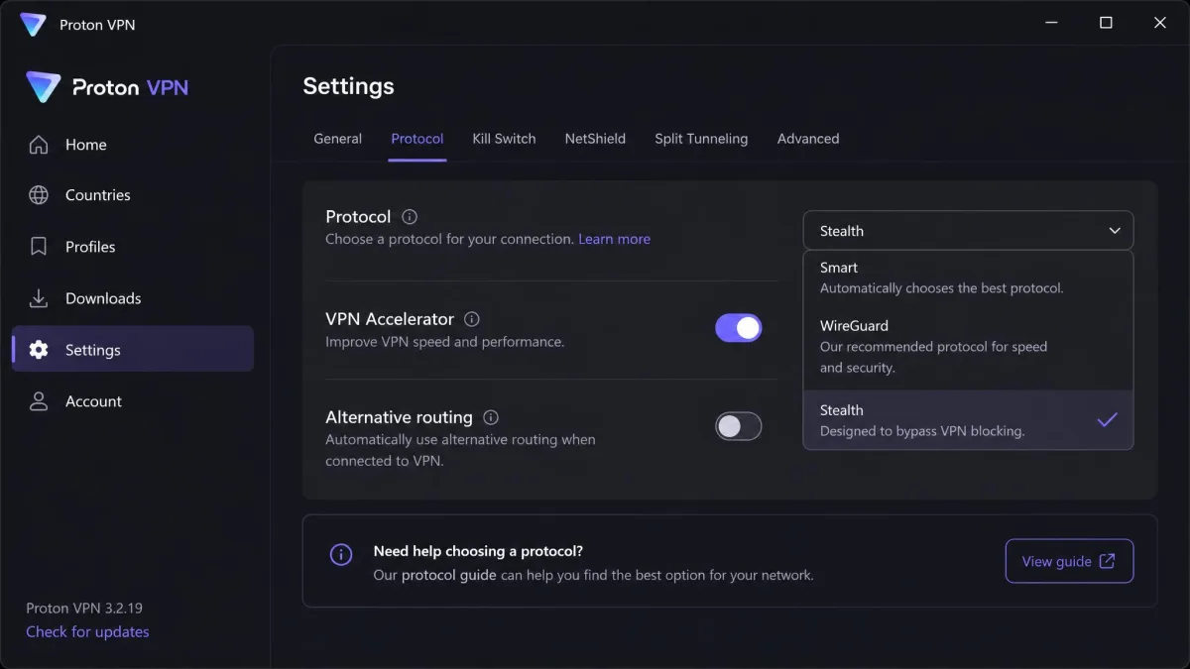Maximize the Proton VPN window
The width and height of the screenshot is (1190, 669).
coord(1106,23)
